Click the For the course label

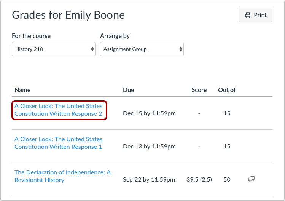(31, 36)
